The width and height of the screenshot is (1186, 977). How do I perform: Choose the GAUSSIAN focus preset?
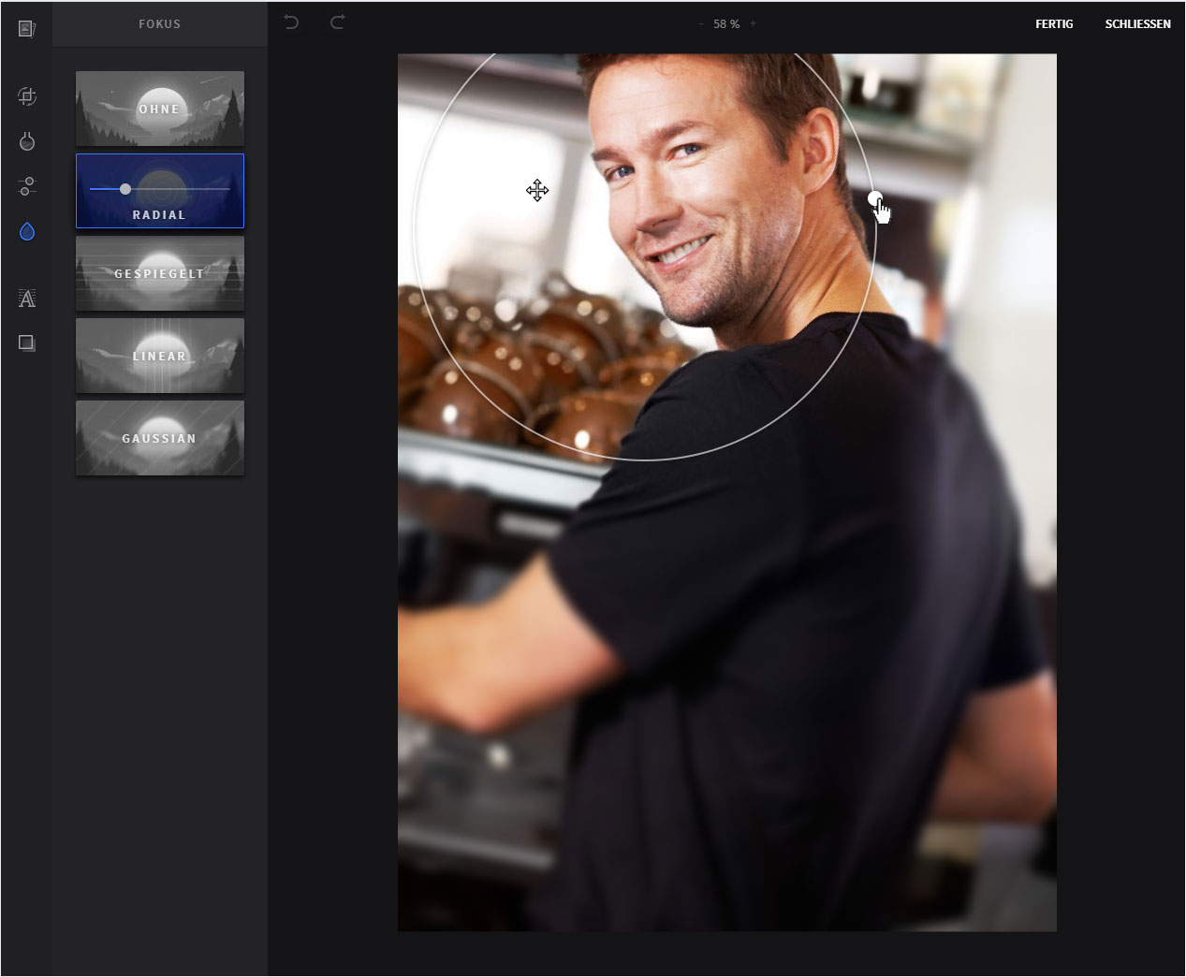pyautogui.click(x=160, y=438)
